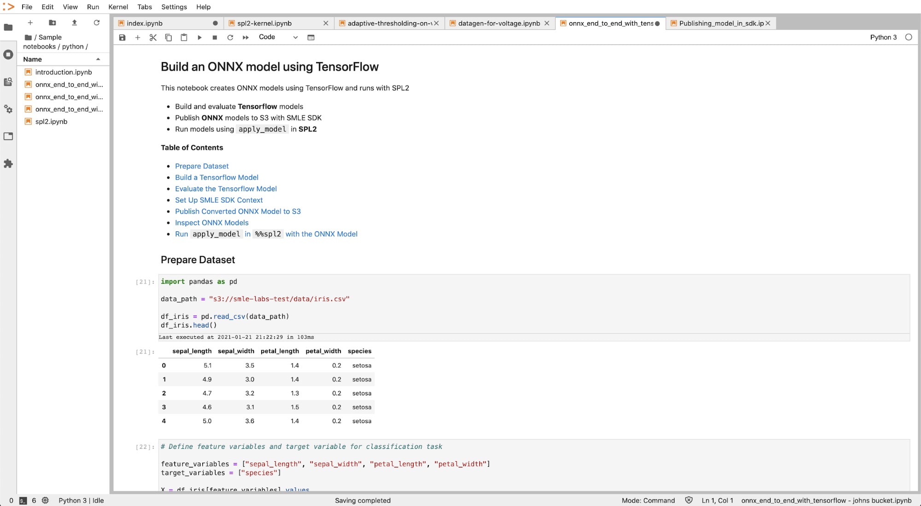
Task: Click the root folder icon in breadcrumb
Action: 28,37
